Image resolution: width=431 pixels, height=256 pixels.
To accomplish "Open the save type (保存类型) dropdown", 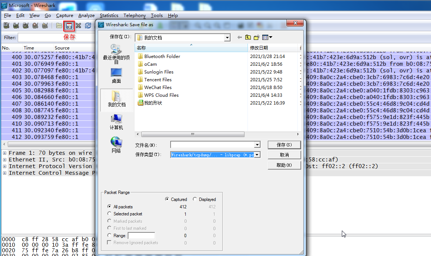I will 257,155.
